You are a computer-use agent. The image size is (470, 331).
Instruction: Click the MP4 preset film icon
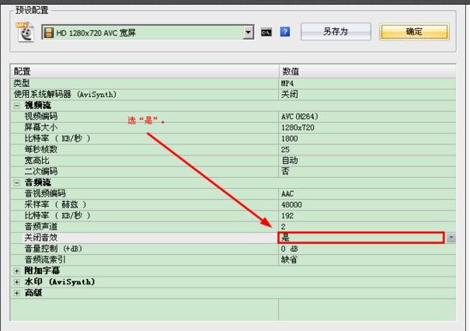[x=27, y=32]
